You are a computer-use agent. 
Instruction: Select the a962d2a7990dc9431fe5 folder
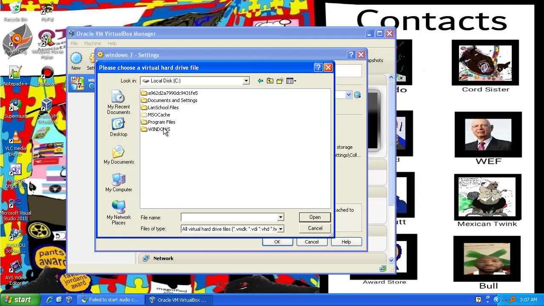(169, 93)
